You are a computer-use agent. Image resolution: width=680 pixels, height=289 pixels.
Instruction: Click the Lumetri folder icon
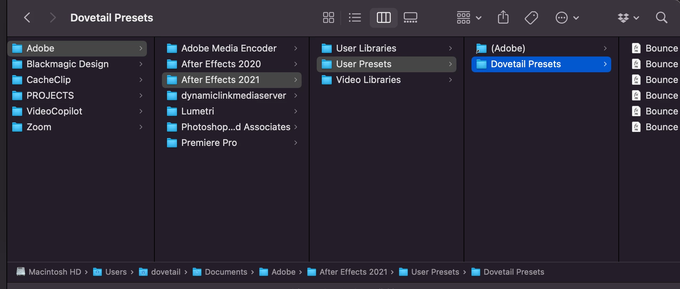pos(172,112)
